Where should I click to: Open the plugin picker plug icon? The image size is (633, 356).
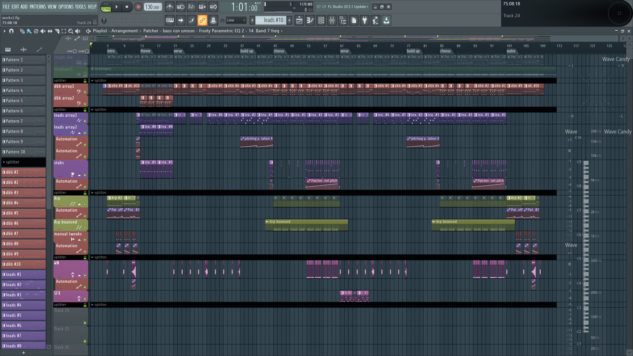pos(365,20)
